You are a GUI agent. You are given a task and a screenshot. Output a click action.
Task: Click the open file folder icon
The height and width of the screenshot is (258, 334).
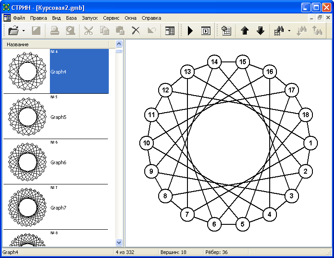click(13, 31)
